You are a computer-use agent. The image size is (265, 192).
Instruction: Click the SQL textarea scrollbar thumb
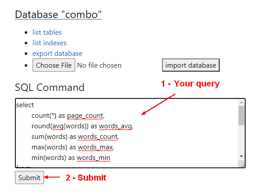point(241,116)
